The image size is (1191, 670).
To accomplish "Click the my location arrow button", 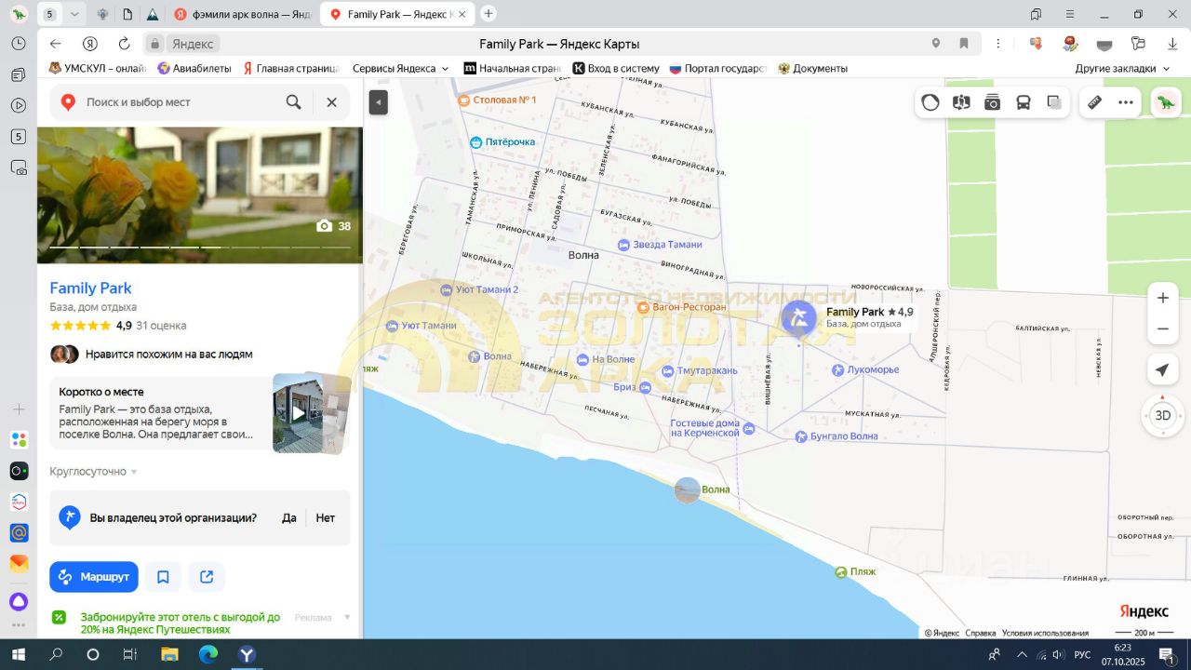I will coord(1162,370).
